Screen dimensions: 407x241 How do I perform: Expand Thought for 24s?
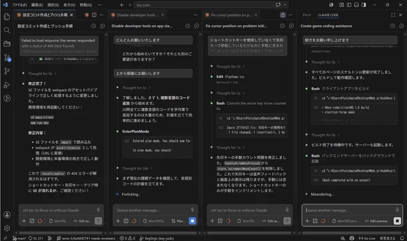click(x=137, y=168)
